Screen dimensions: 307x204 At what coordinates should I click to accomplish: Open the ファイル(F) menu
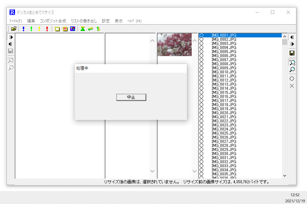pos(16,21)
